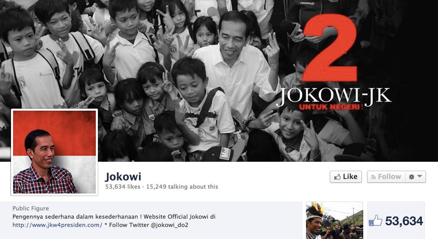This screenshot has width=438, height=239.
Task: Open the gear settings icon
Action: coord(411,177)
